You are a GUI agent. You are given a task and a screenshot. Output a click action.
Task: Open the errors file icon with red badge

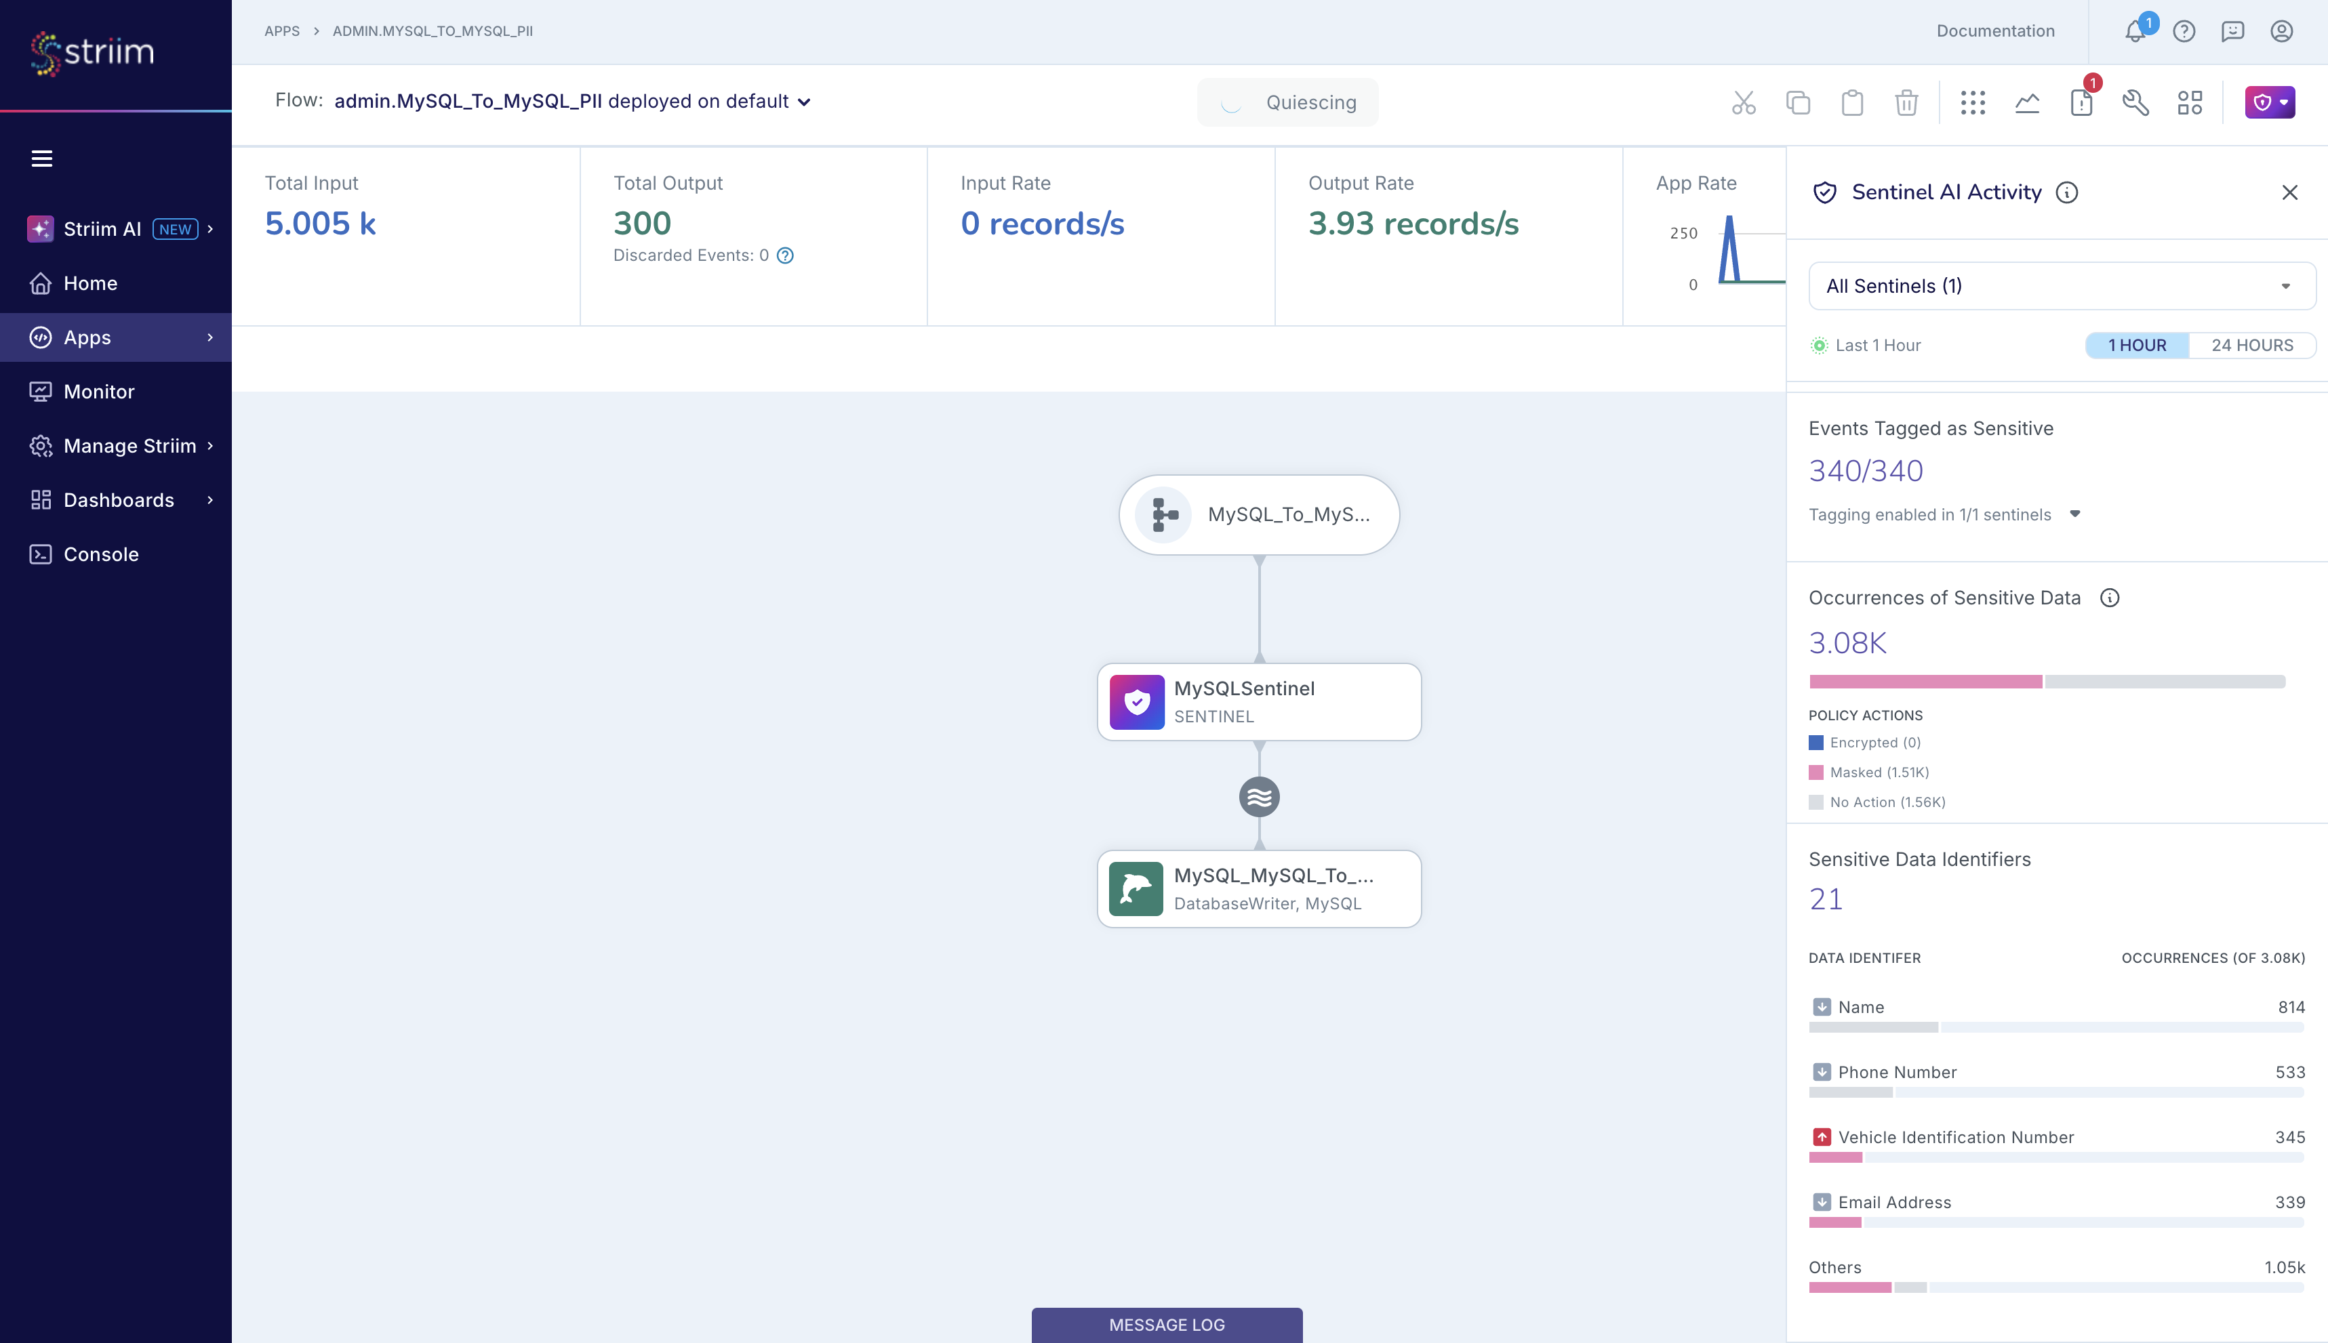tap(2082, 102)
